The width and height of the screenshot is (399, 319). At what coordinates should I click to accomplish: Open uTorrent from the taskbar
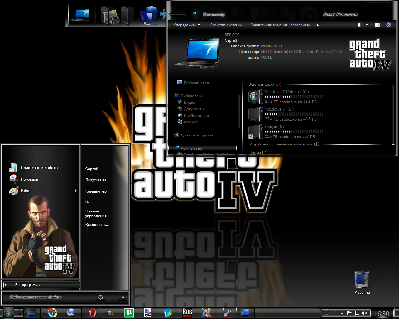coord(129,312)
